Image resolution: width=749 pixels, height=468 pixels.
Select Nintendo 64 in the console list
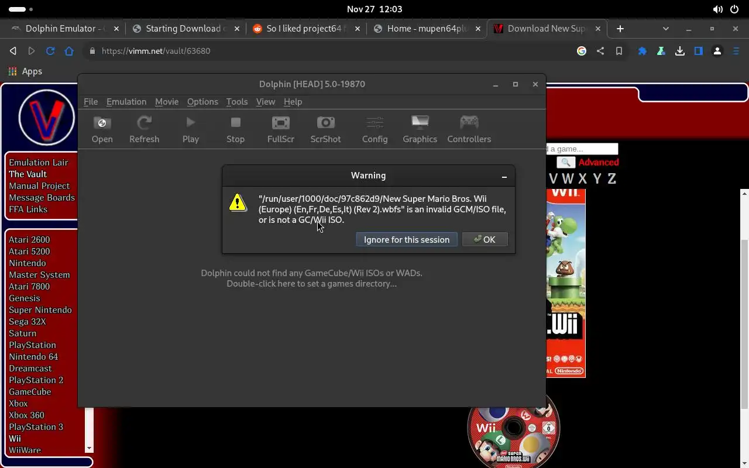(33, 357)
